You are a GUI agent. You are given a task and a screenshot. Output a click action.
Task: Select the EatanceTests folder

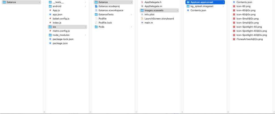(106, 14)
